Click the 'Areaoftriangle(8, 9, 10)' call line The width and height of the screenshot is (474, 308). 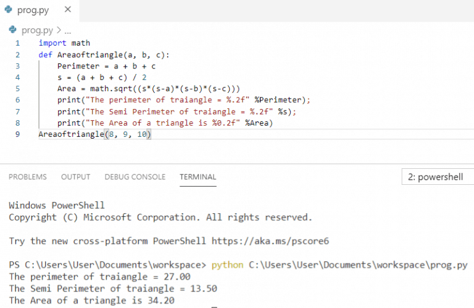pyautogui.click(x=94, y=134)
